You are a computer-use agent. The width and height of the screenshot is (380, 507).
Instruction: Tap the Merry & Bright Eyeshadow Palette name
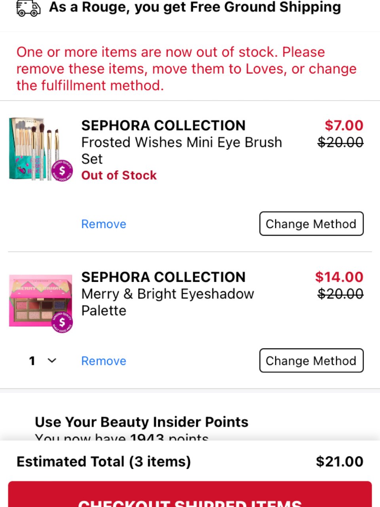167,302
